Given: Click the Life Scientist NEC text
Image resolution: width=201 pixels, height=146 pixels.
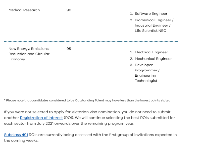Looking at the screenshot, I should pos(150,31).
